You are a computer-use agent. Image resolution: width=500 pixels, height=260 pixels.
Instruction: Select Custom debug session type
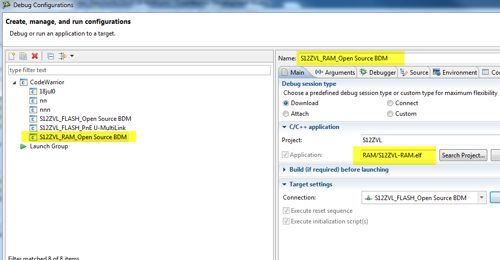(x=390, y=114)
